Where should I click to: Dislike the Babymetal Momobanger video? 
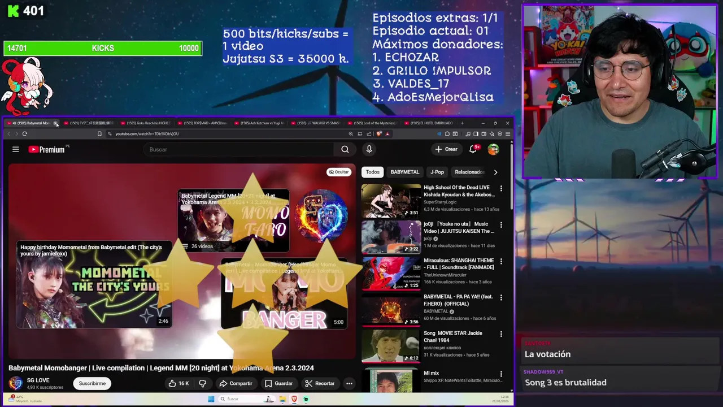pos(202,383)
